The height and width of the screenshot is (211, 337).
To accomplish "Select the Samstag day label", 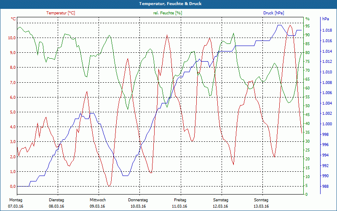I will point(220,200).
